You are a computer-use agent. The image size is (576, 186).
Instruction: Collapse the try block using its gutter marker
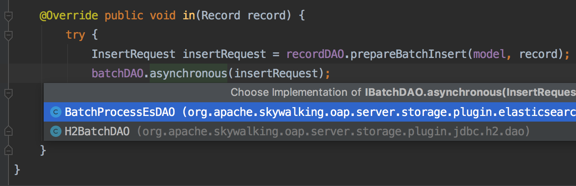pyautogui.click(x=8, y=35)
